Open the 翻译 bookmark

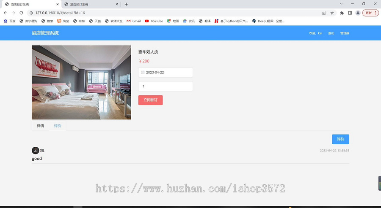205,21
